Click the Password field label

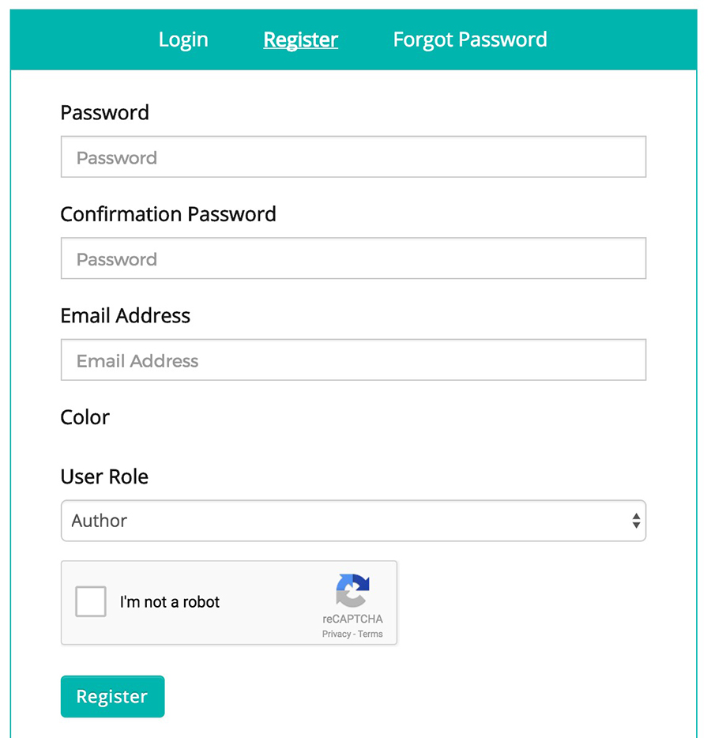[x=104, y=112]
